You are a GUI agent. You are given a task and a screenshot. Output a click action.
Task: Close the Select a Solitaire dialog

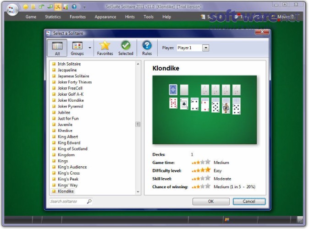coord(262,32)
